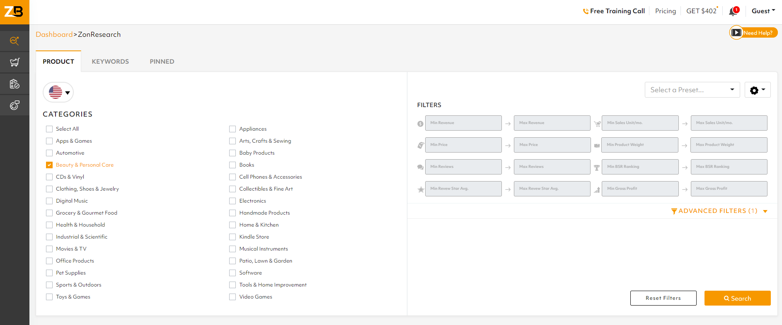The image size is (782, 325).
Task: Click the orange Search button
Action: click(737, 298)
